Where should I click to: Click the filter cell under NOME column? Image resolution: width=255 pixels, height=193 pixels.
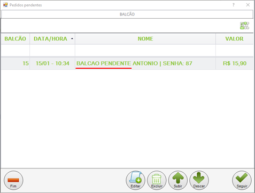pyautogui.click(x=145, y=51)
